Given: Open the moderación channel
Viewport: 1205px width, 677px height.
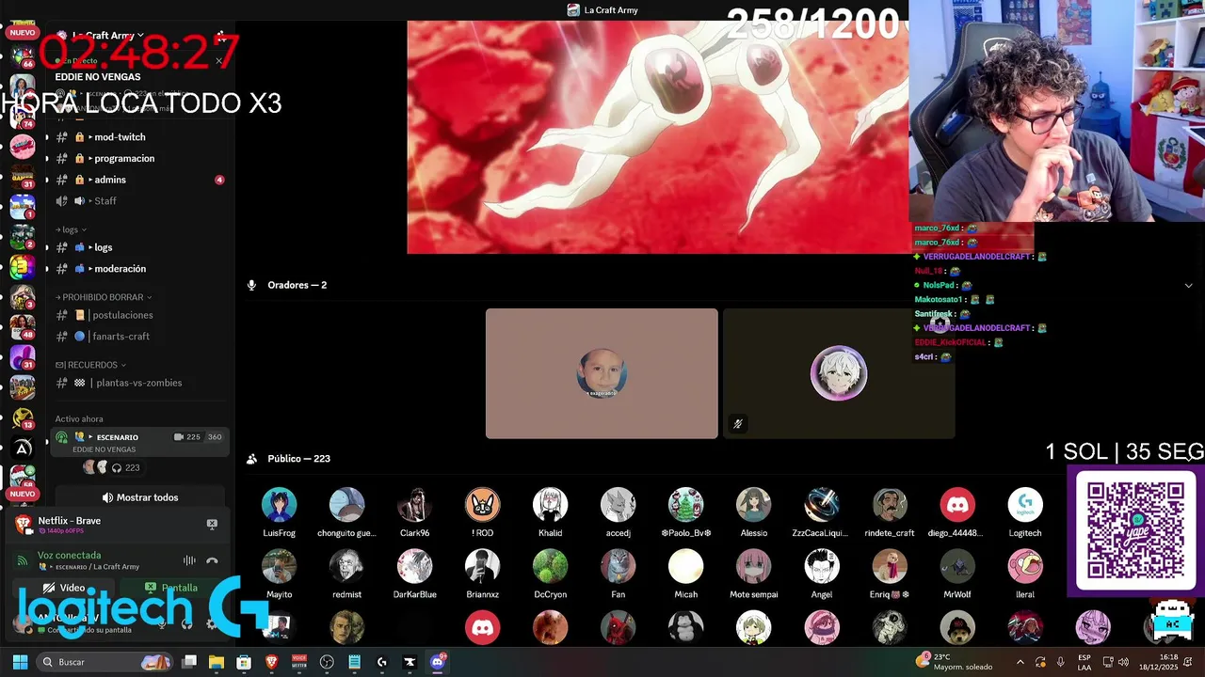Looking at the screenshot, I should click(x=138, y=269).
